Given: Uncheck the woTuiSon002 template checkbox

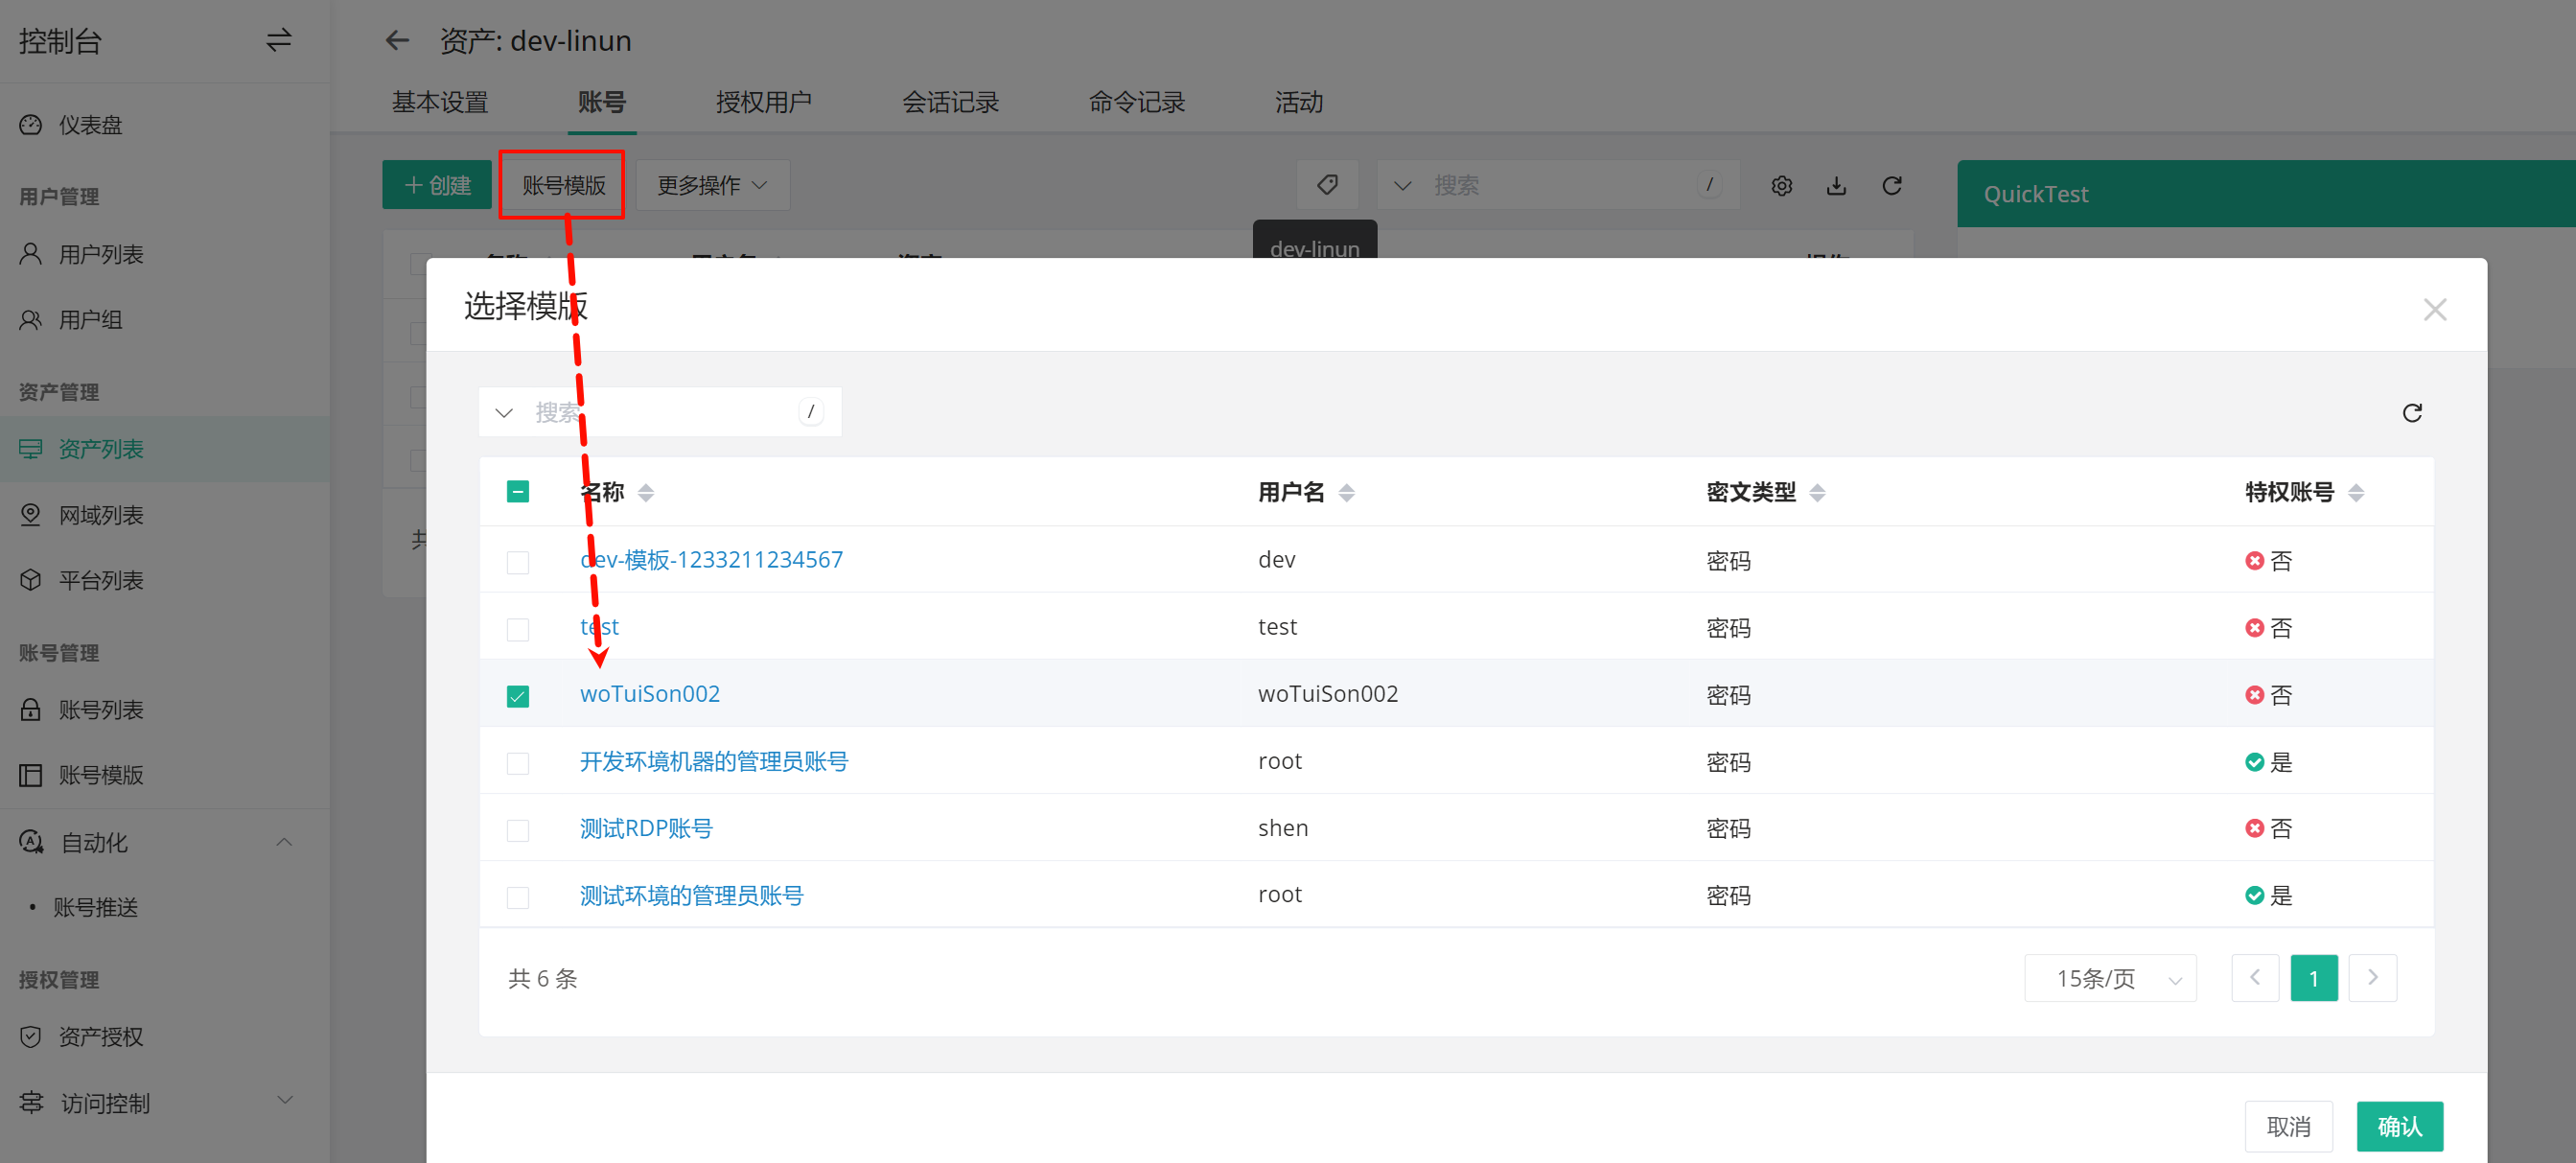Looking at the screenshot, I should 518,695.
